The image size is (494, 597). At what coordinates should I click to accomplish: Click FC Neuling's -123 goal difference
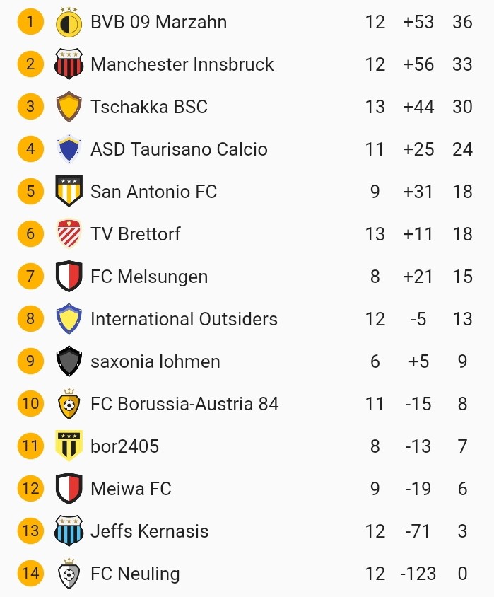(418, 574)
